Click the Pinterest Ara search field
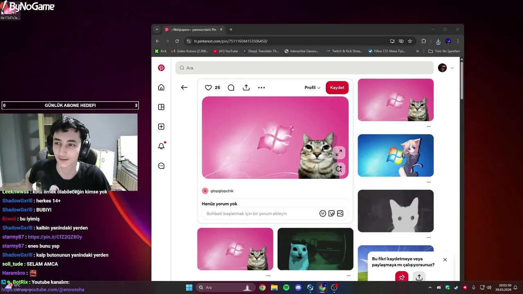 pyautogui.click(x=304, y=68)
